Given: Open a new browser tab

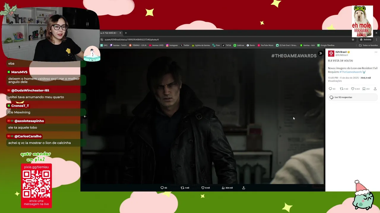Looking at the screenshot, I should [126, 33].
